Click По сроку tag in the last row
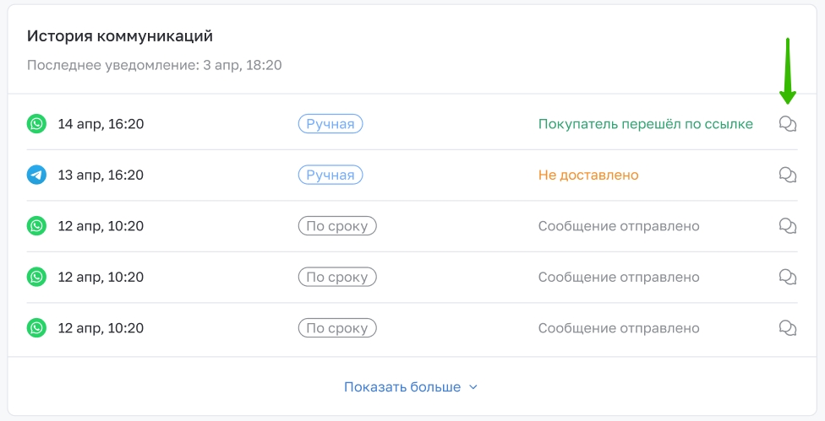825x421 pixels. pyautogui.click(x=337, y=328)
